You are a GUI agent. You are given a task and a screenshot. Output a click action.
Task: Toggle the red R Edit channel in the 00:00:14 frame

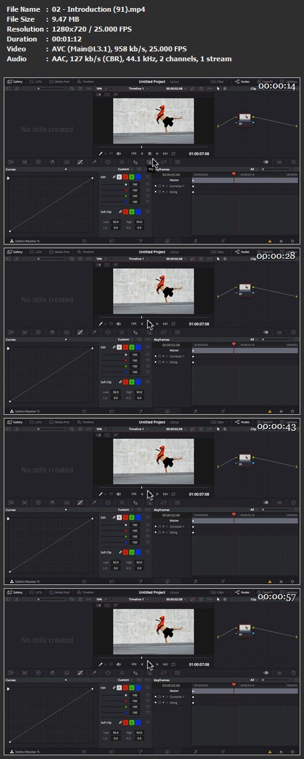coord(126,177)
